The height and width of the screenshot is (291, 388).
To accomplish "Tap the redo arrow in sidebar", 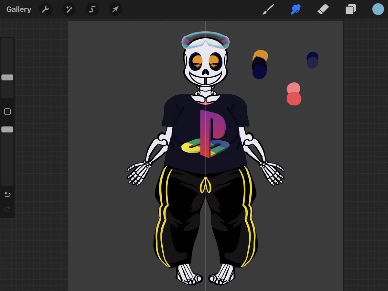I will coord(7,209).
